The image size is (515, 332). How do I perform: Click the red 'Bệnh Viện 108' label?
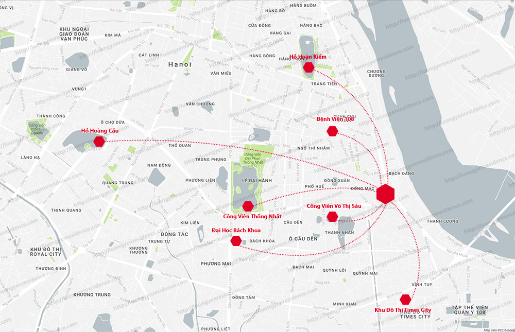tap(335, 119)
